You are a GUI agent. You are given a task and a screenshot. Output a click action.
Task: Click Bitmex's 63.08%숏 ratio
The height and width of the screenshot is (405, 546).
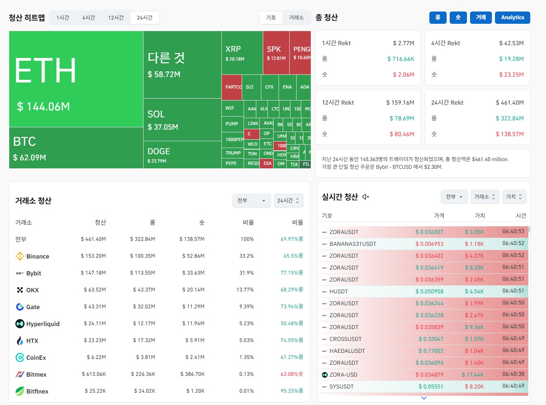click(x=292, y=374)
